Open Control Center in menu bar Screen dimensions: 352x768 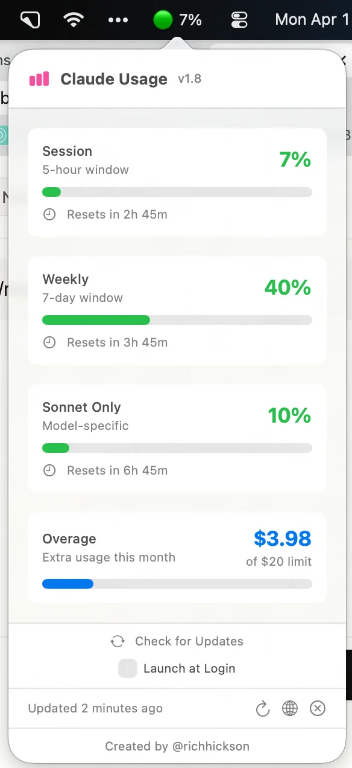[x=239, y=20]
